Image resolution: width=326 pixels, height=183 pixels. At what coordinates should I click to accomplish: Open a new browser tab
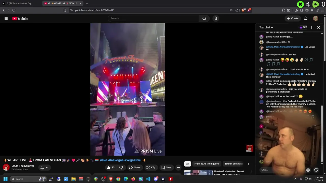(87, 3)
